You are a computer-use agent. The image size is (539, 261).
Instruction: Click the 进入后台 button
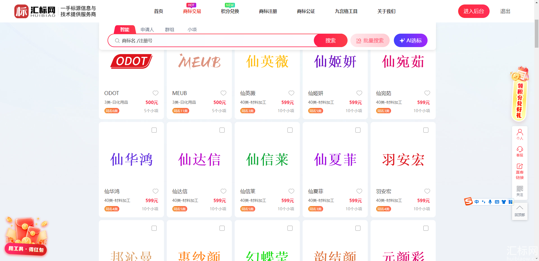pyautogui.click(x=474, y=11)
